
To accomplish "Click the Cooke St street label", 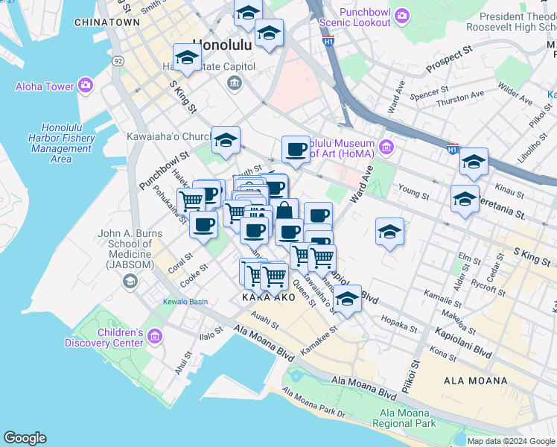I will pos(194,276).
